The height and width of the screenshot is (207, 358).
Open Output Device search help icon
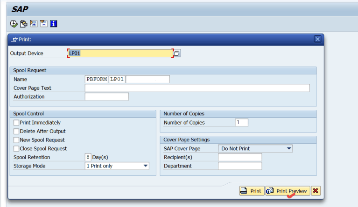(x=177, y=53)
